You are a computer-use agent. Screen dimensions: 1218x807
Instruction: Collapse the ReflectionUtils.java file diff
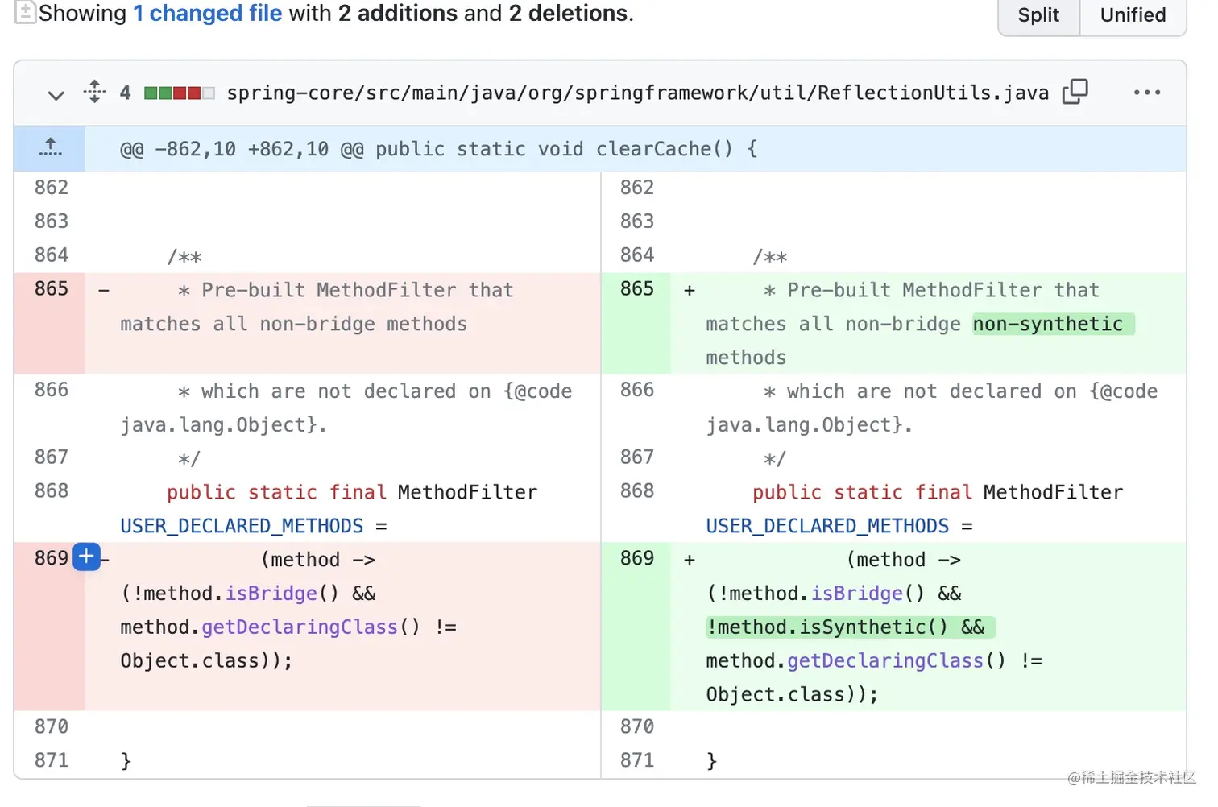tap(56, 95)
